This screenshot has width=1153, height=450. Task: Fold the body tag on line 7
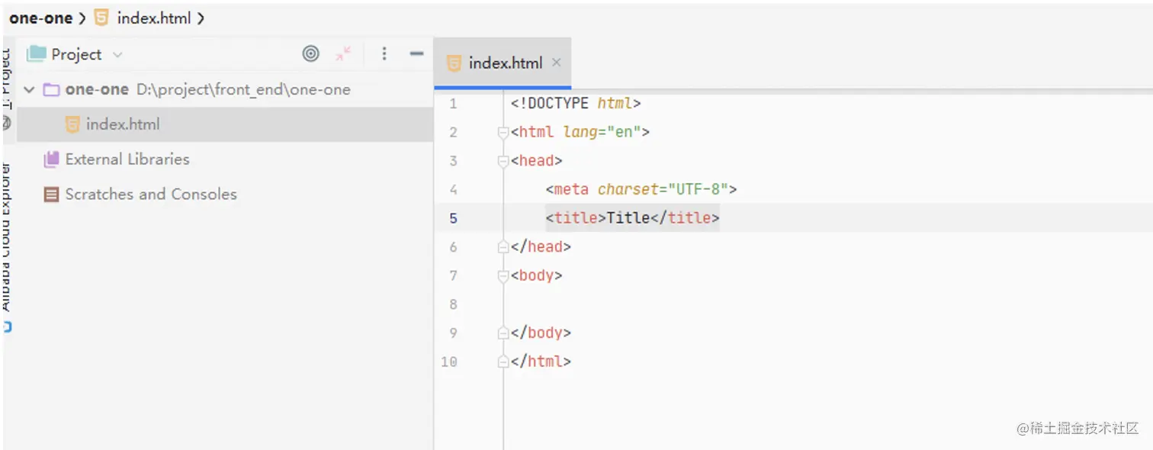[503, 276]
